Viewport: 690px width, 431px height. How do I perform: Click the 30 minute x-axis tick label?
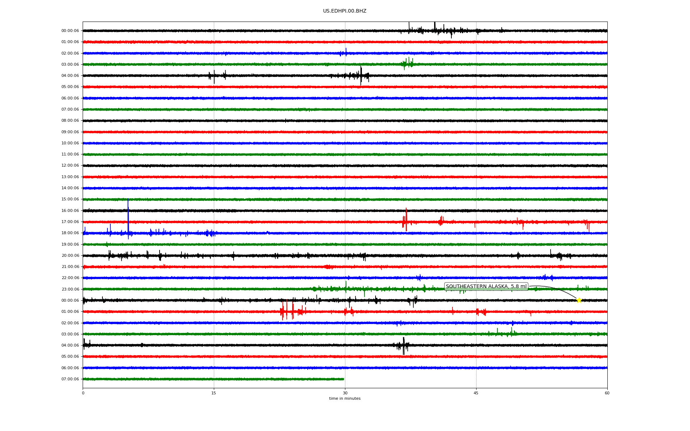pyautogui.click(x=345, y=393)
